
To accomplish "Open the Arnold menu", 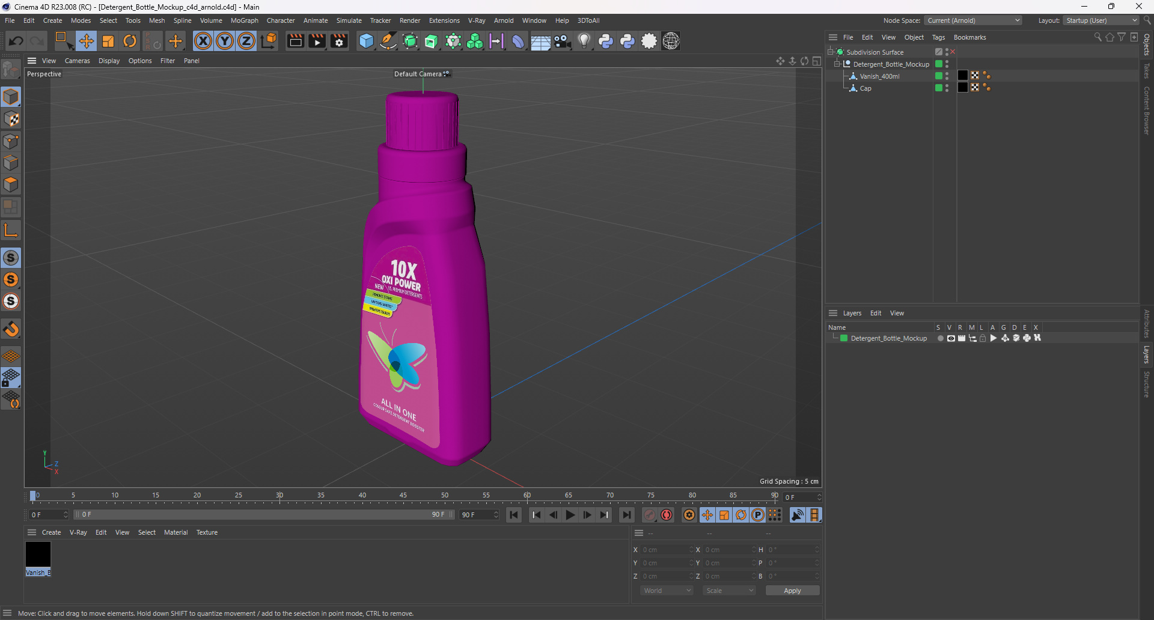I will click(x=504, y=20).
